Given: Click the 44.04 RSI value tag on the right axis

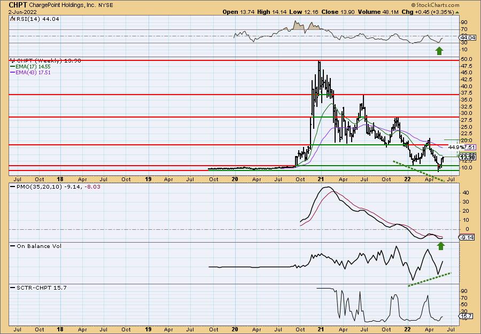Looking at the screenshot, I should click(468, 38).
